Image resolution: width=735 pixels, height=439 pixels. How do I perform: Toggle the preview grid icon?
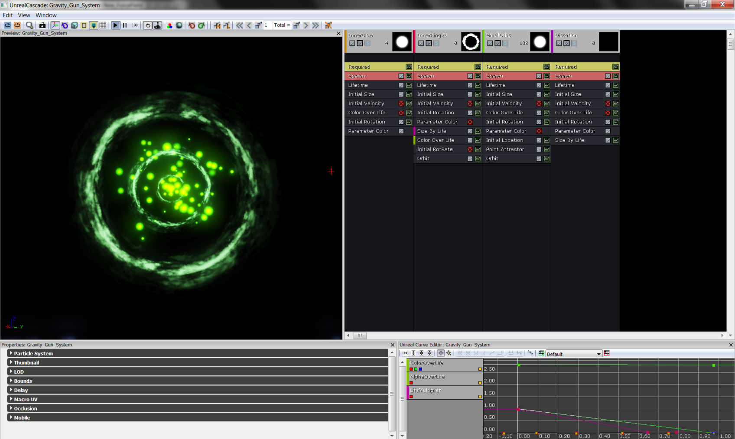pyautogui.click(x=103, y=26)
